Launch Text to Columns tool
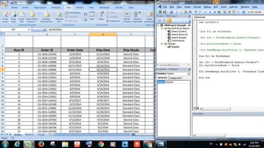The width and height of the screenshot is (264, 148). pos(127,17)
